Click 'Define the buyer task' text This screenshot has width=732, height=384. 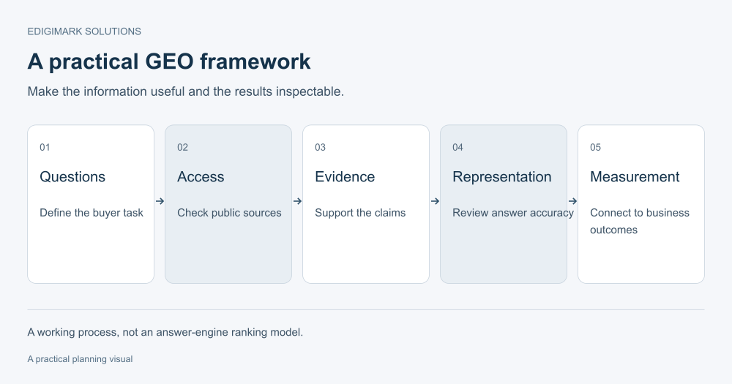91,213
